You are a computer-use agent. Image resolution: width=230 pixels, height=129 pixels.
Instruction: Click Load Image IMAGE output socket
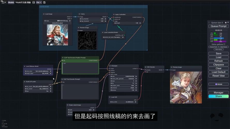72,17
